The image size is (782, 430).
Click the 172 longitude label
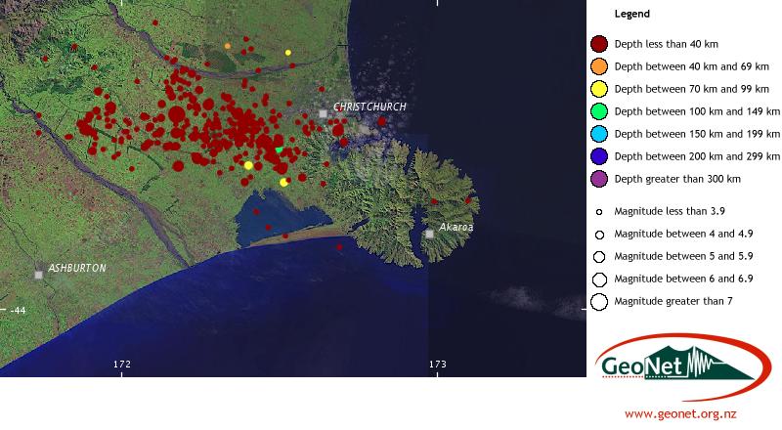tap(121, 365)
